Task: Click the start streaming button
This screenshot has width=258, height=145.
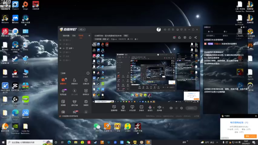Action: pos(191,108)
